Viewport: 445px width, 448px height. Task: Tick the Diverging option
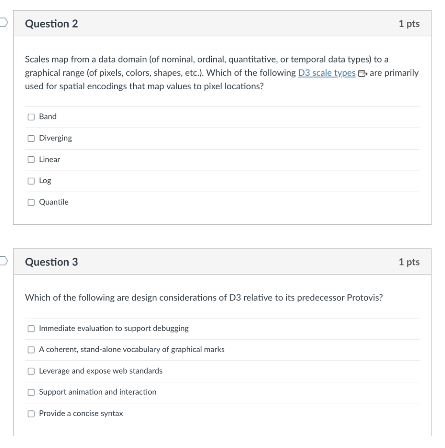[31, 138]
